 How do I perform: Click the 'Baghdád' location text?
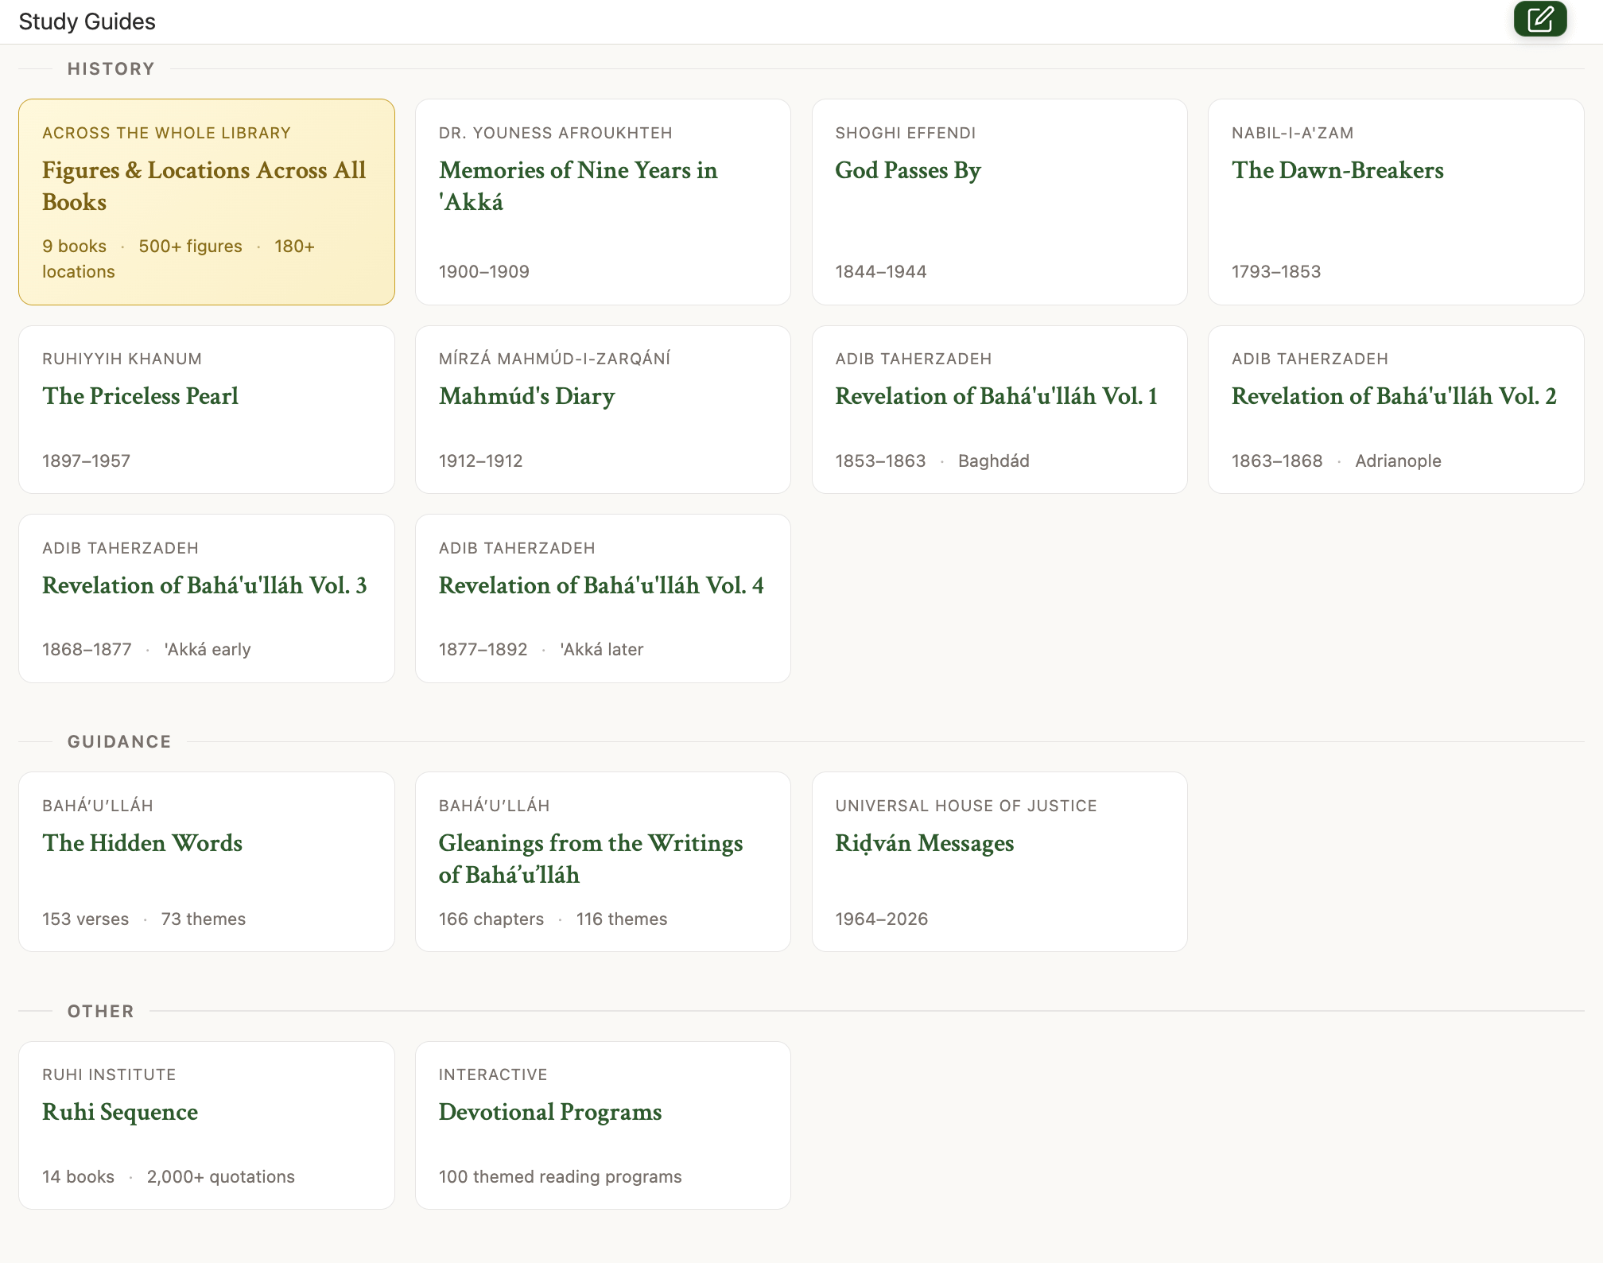[993, 461]
